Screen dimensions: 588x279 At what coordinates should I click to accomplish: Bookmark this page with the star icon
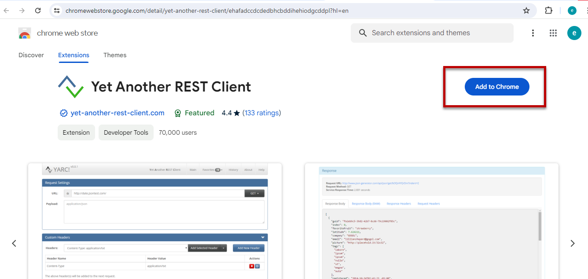(x=526, y=10)
